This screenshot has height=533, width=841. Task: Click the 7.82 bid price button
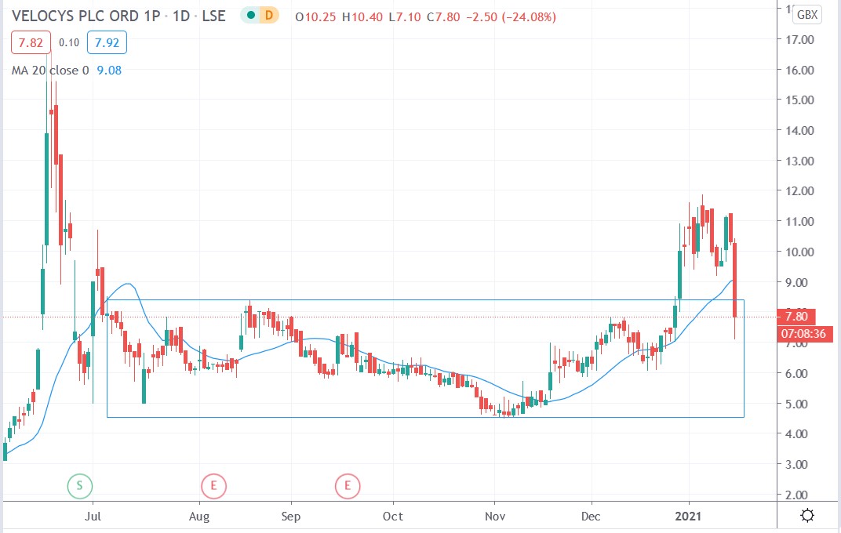[30, 43]
